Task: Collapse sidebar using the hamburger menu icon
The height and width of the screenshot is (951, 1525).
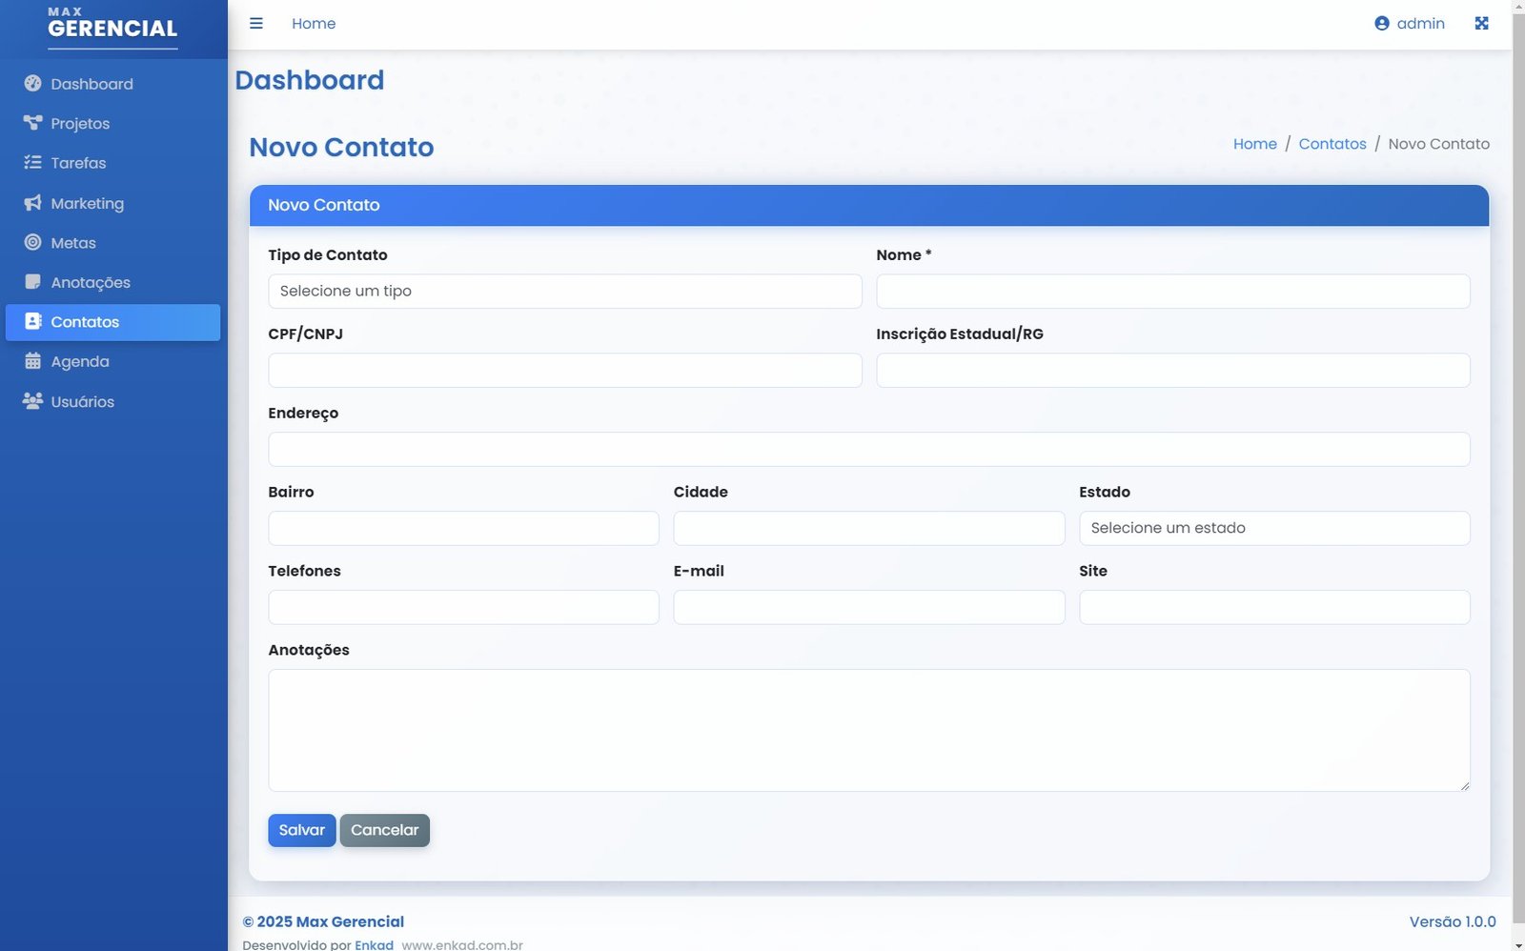Action: pyautogui.click(x=256, y=24)
